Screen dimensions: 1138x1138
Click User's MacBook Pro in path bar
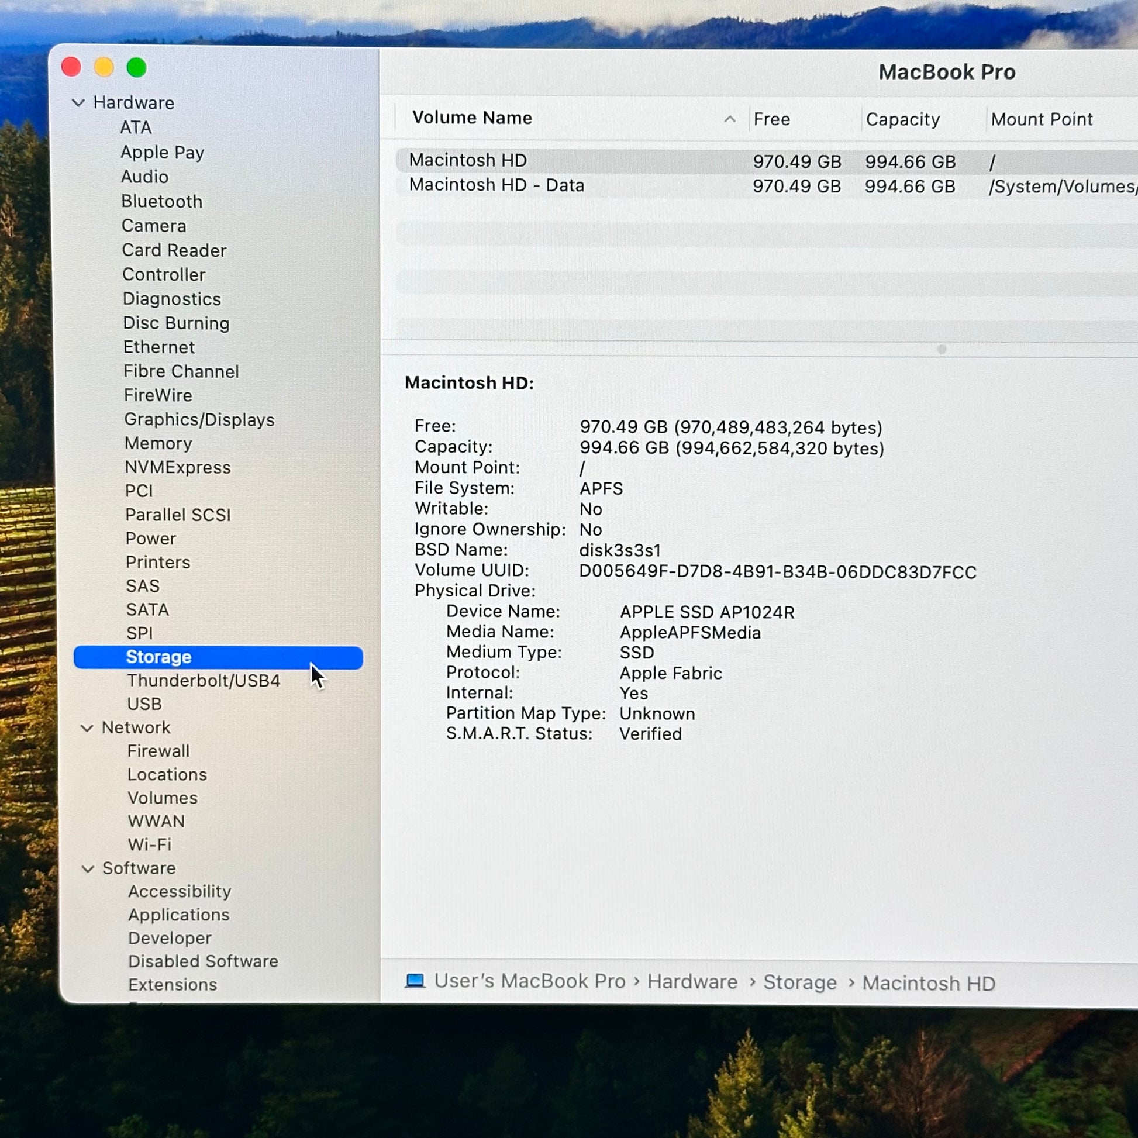tap(530, 981)
